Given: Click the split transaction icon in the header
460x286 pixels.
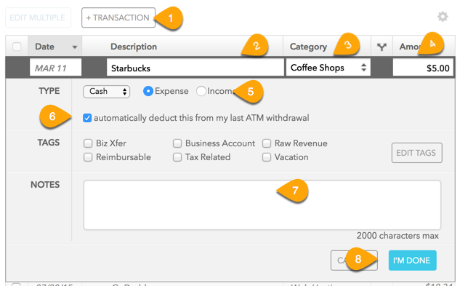Looking at the screenshot, I should (x=382, y=47).
